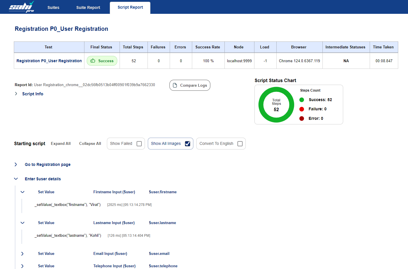This screenshot has height=269, width=408.
Task: Click the Sahi Pro logo
Action: [22, 7]
